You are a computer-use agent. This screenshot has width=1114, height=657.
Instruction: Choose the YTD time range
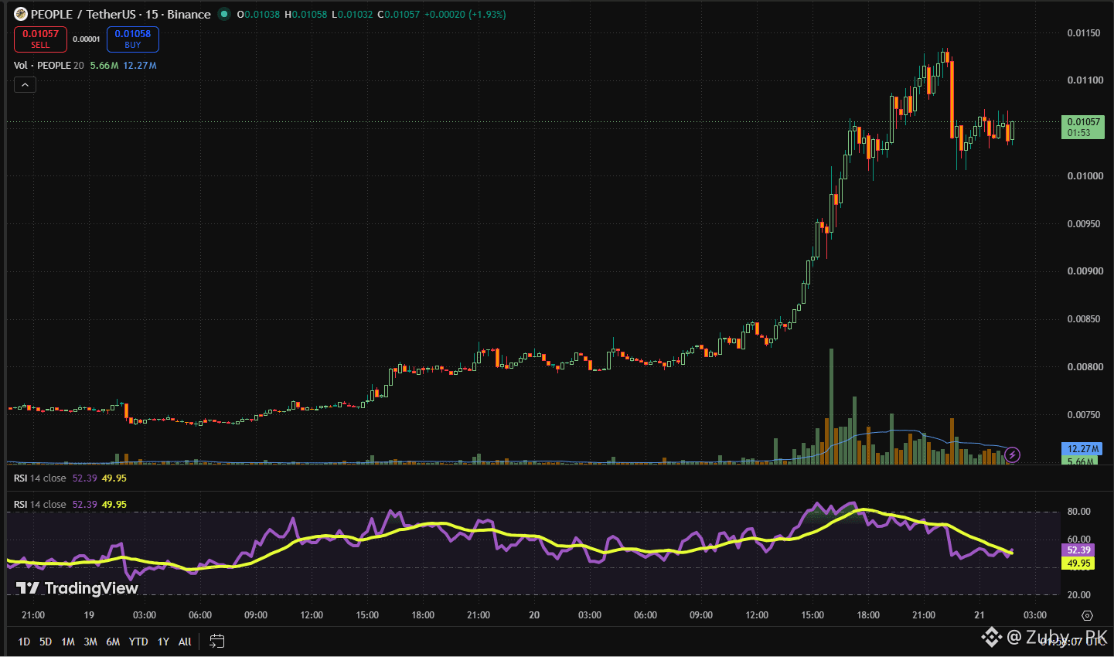(x=138, y=642)
